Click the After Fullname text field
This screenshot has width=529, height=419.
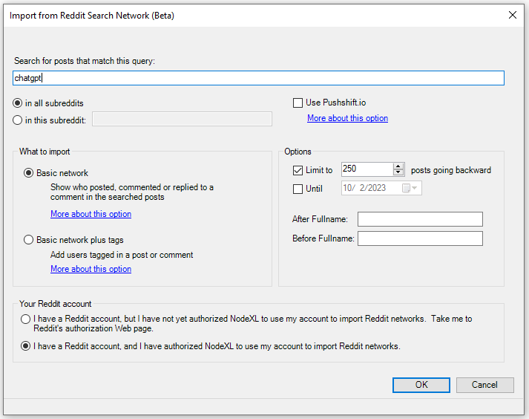(x=420, y=219)
